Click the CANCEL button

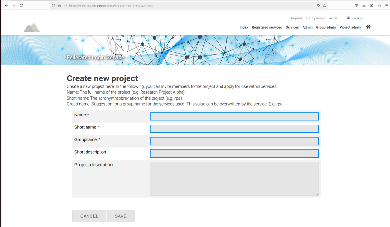89,216
